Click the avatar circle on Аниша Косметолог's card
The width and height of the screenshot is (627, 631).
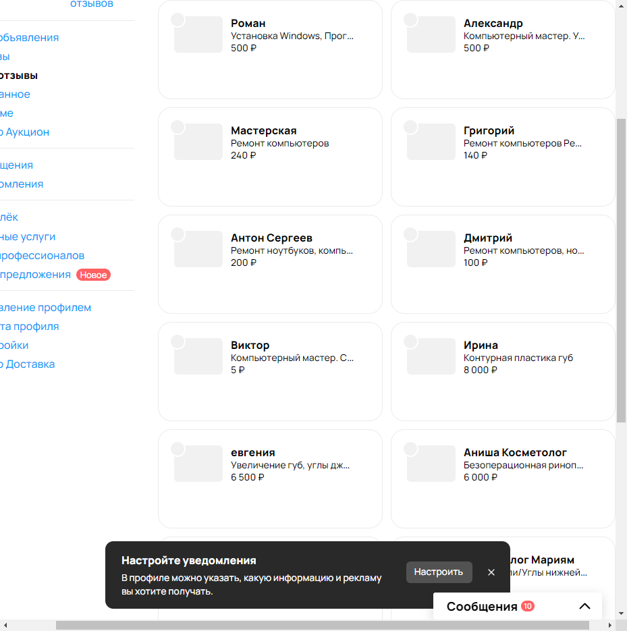[410, 449]
